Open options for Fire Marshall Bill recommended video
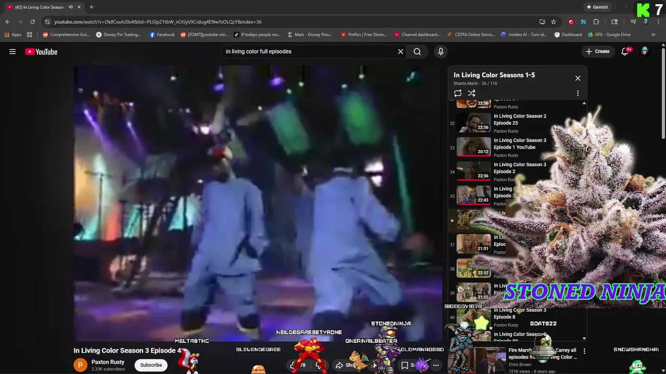Screen dimensions: 666x374 click(x=584, y=351)
